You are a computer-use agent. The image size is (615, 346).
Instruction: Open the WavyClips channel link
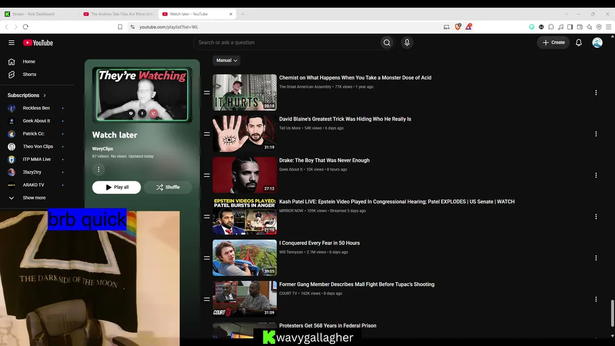(102, 149)
